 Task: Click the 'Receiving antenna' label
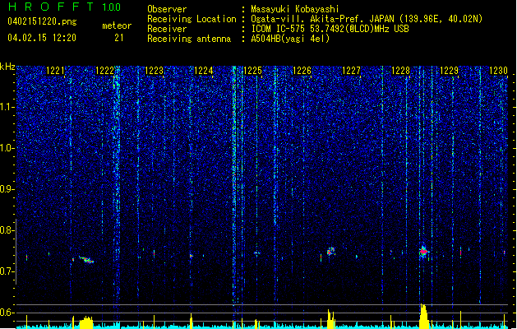click(x=189, y=39)
